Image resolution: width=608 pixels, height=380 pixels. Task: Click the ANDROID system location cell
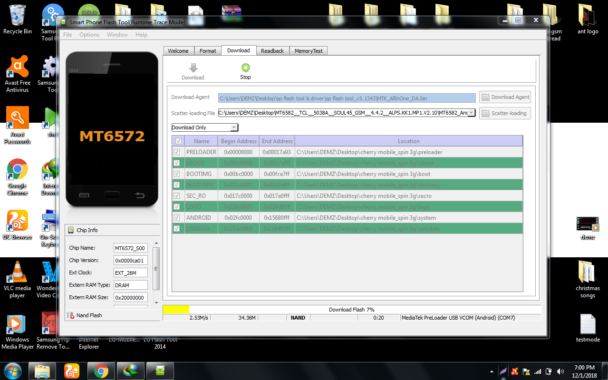click(x=408, y=218)
